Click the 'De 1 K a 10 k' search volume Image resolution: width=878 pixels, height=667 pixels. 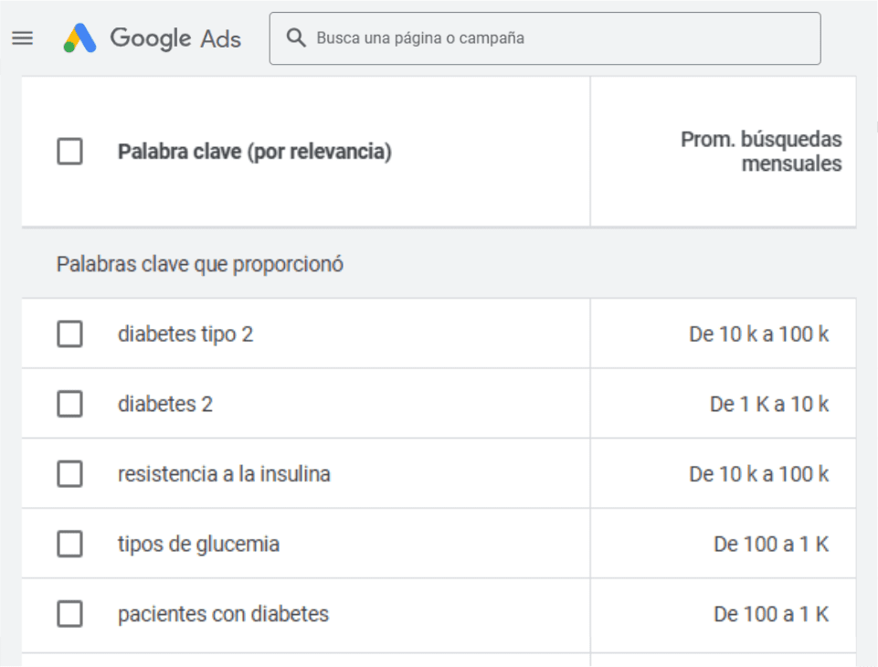[768, 404]
